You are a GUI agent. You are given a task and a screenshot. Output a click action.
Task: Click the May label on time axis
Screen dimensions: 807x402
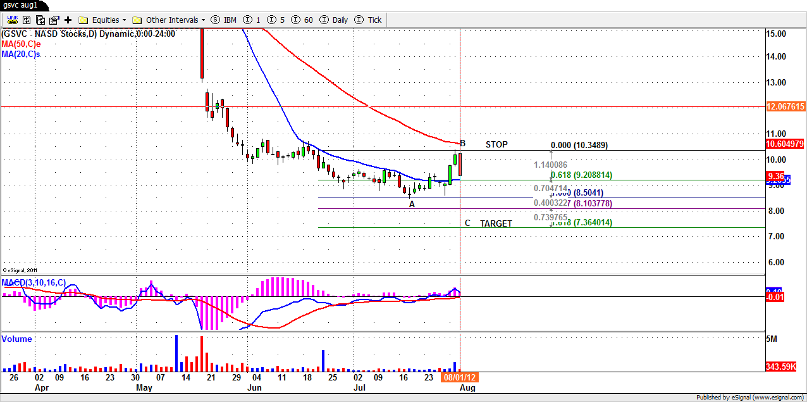coord(144,387)
